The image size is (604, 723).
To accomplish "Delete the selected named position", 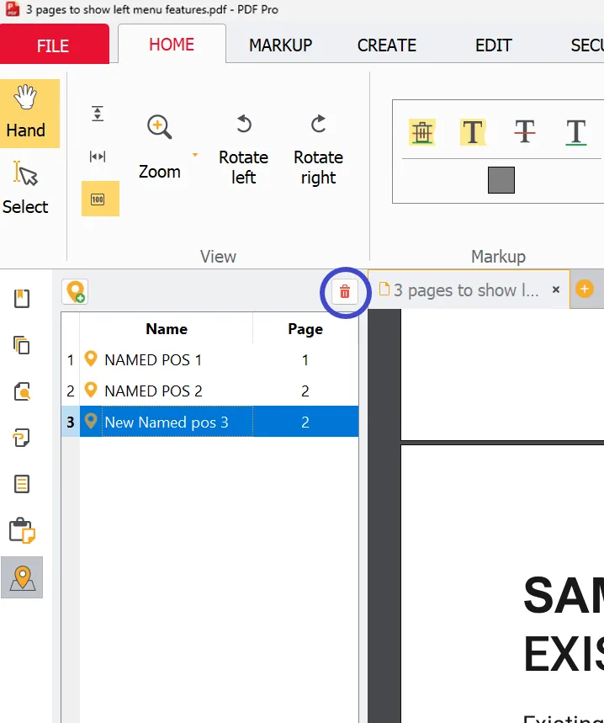I will pyautogui.click(x=345, y=291).
